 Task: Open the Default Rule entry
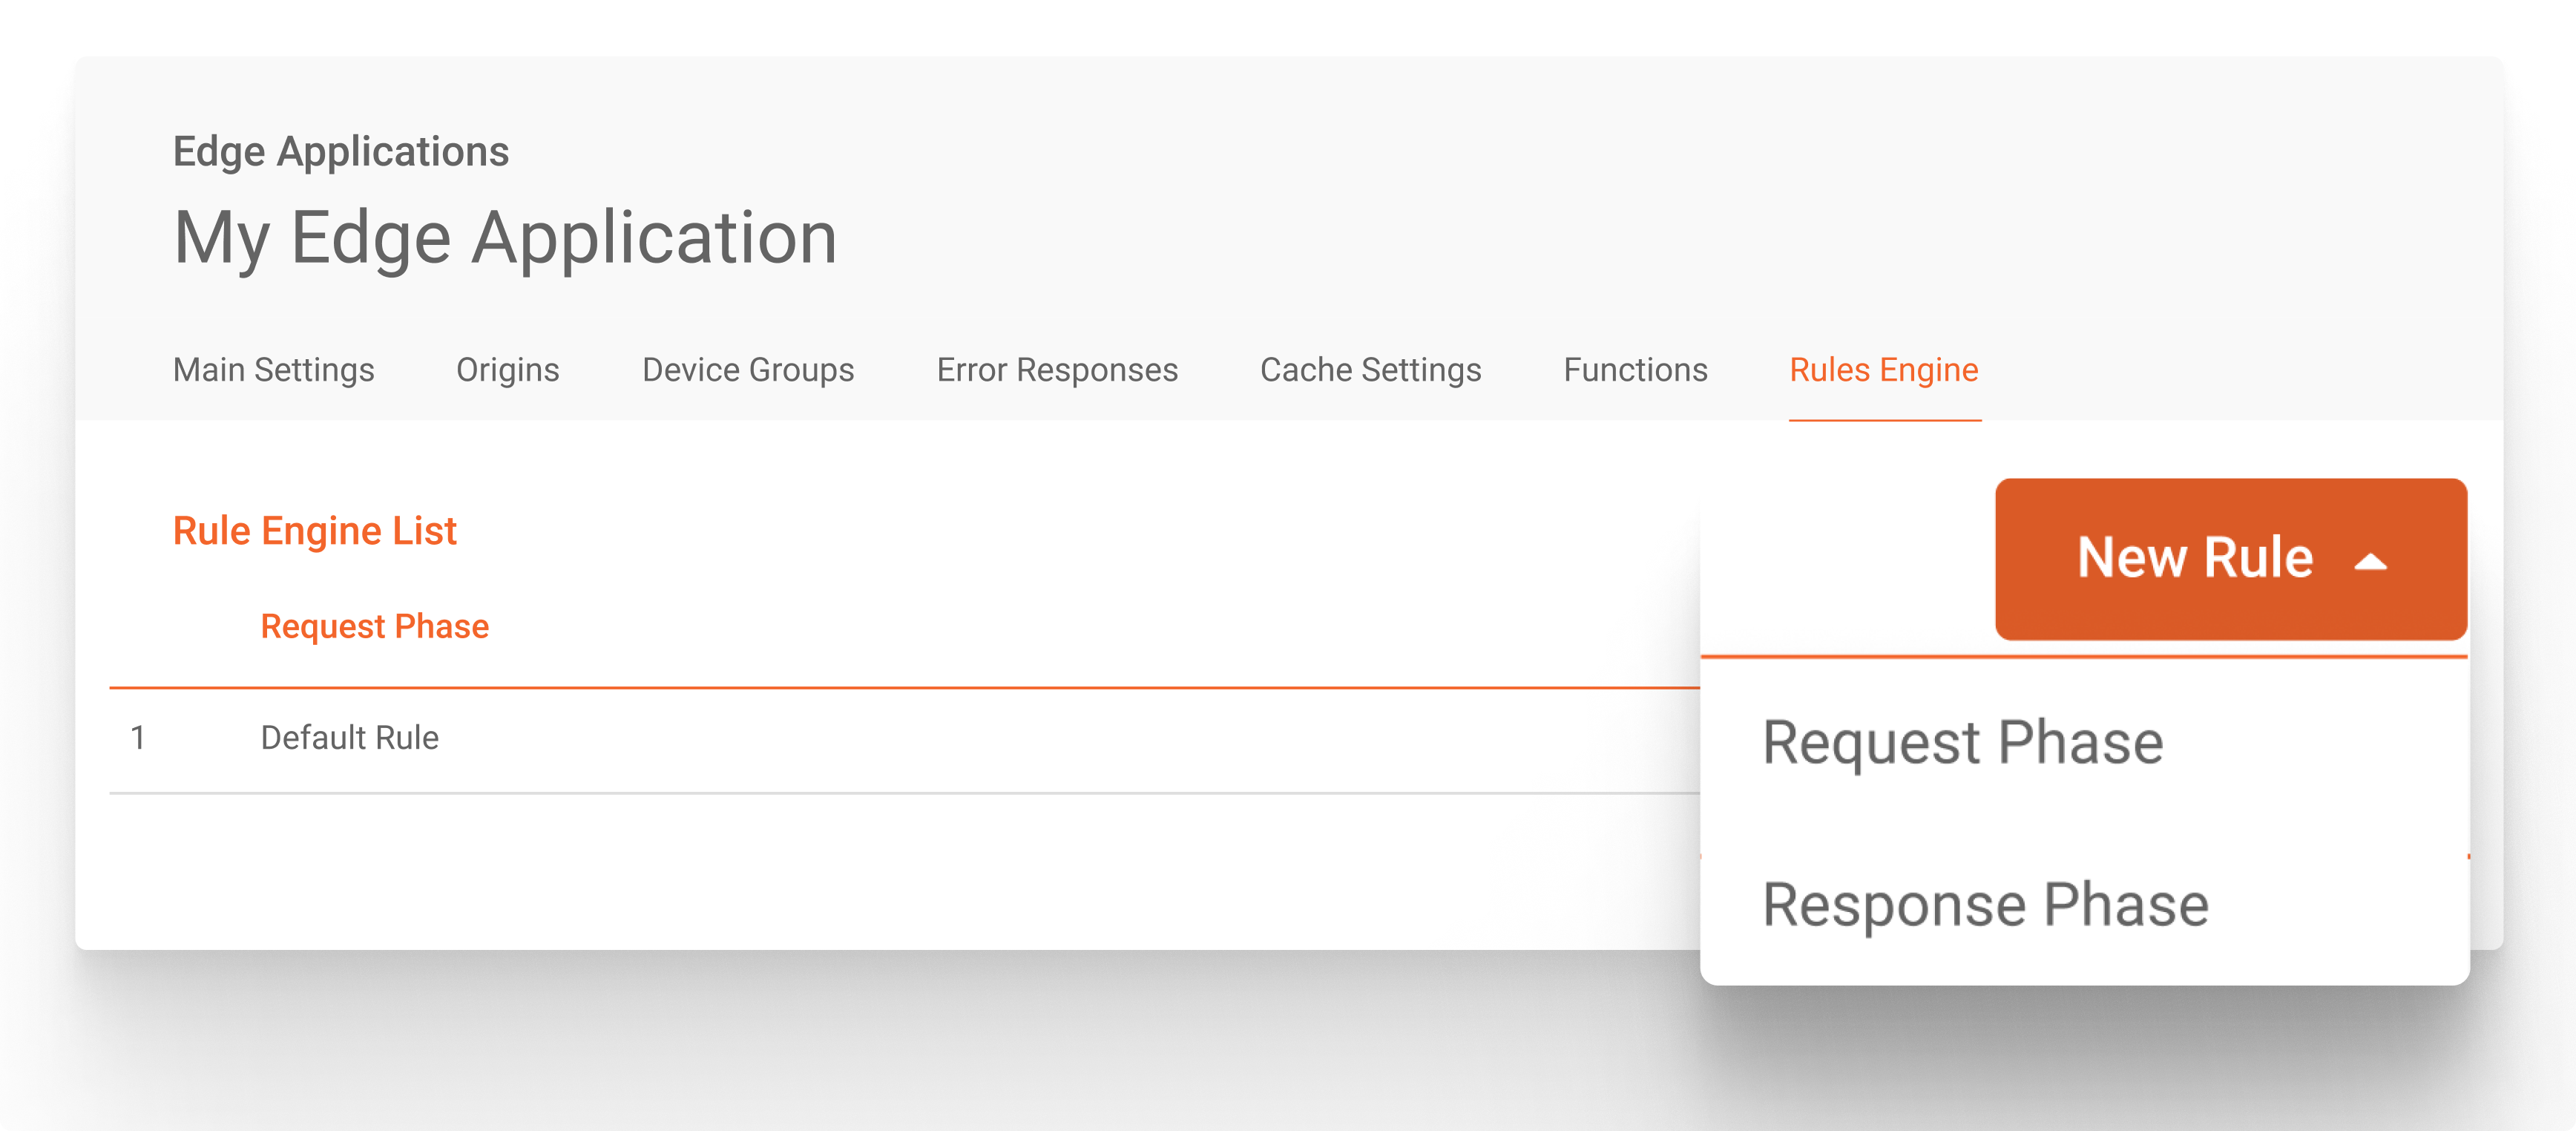point(349,738)
